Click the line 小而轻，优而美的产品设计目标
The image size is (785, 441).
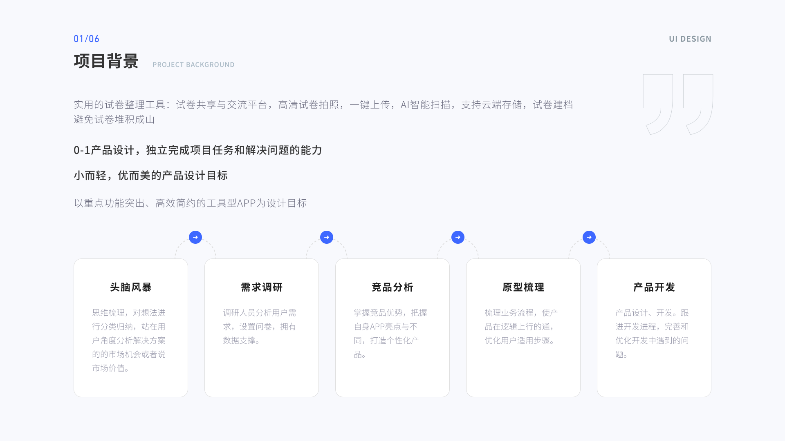[150, 176]
